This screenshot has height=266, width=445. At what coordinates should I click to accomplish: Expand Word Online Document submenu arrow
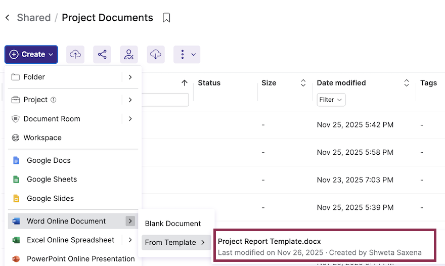pos(130,221)
